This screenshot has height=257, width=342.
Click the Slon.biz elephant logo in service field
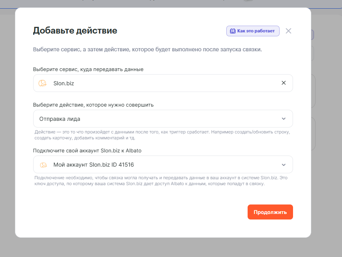pyautogui.click(x=42, y=83)
